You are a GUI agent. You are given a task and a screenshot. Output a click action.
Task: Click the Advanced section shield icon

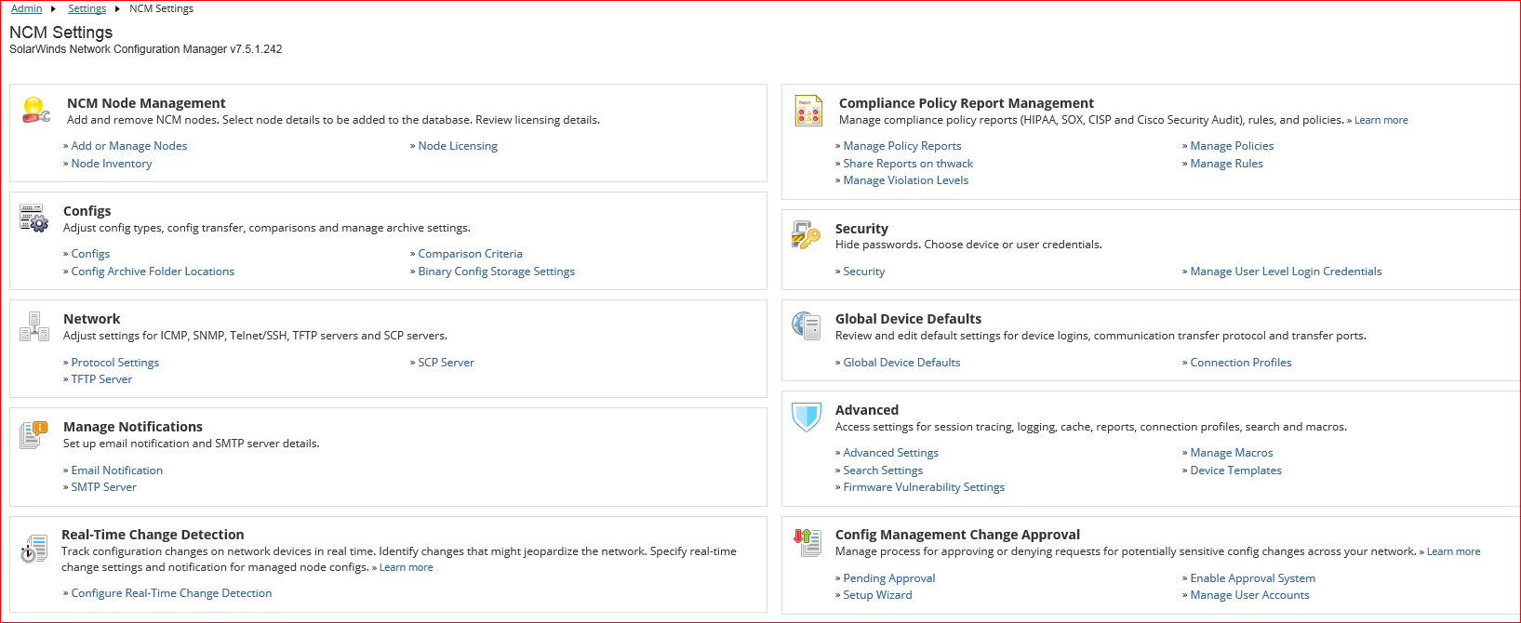click(x=806, y=417)
